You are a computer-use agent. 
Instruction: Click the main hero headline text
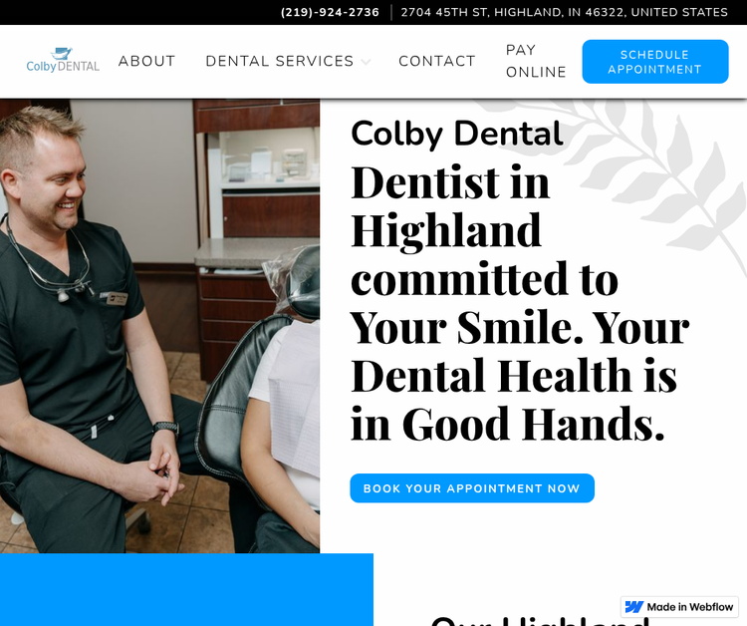[x=520, y=302]
